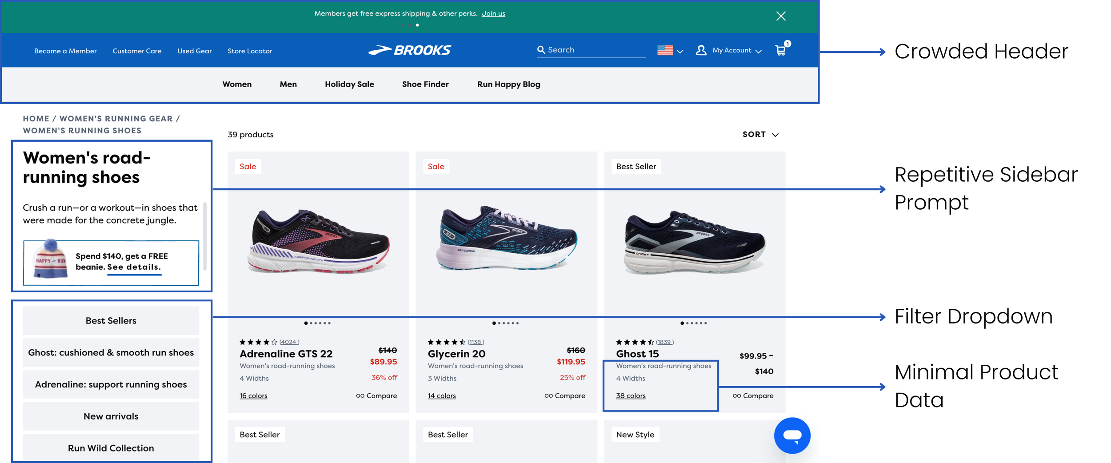The height and width of the screenshot is (463, 1111).
Task: View 16 colors for Adrenaline GTS 22
Action: [253, 395]
